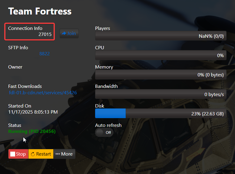
Task: Click the Disk usage progress bar
Action: [x=161, y=114]
